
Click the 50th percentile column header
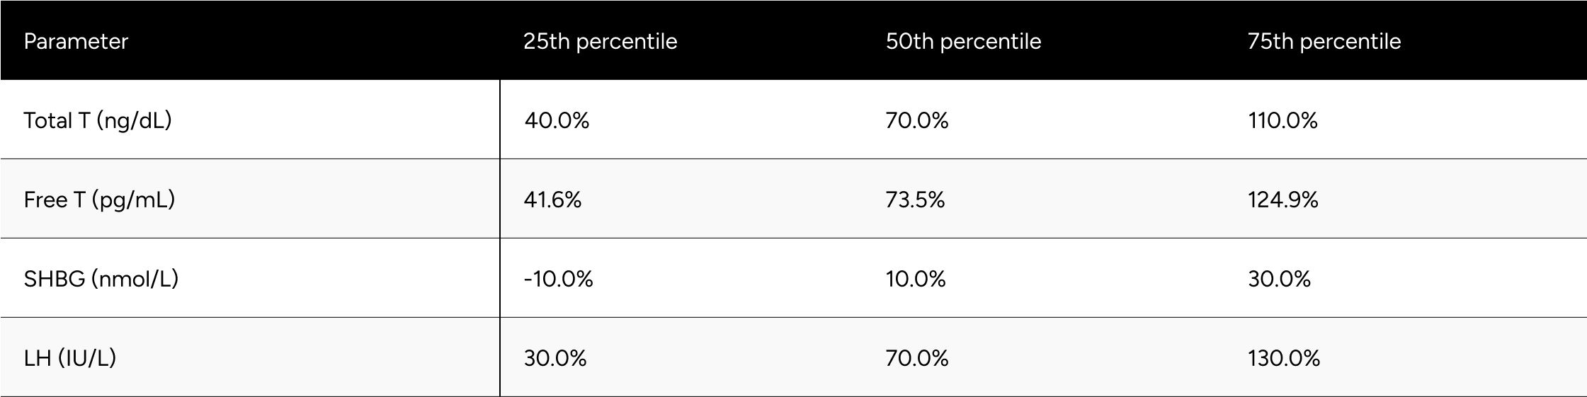tap(963, 41)
